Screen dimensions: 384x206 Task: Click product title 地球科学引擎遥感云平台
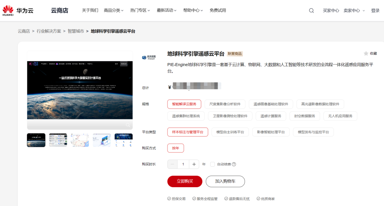coord(196,54)
